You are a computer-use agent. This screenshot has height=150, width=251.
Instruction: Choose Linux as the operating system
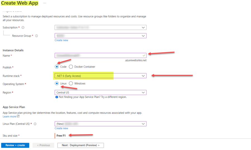point(57,83)
